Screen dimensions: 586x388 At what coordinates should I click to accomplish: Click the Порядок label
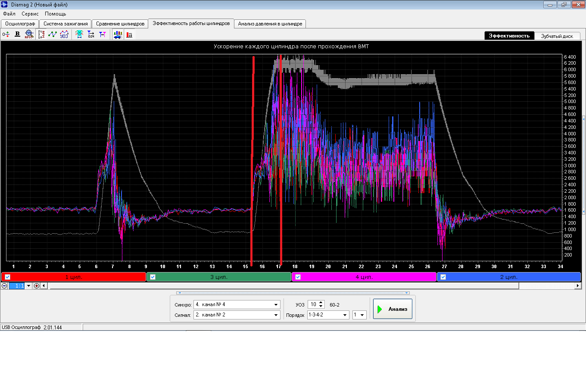tap(295, 315)
